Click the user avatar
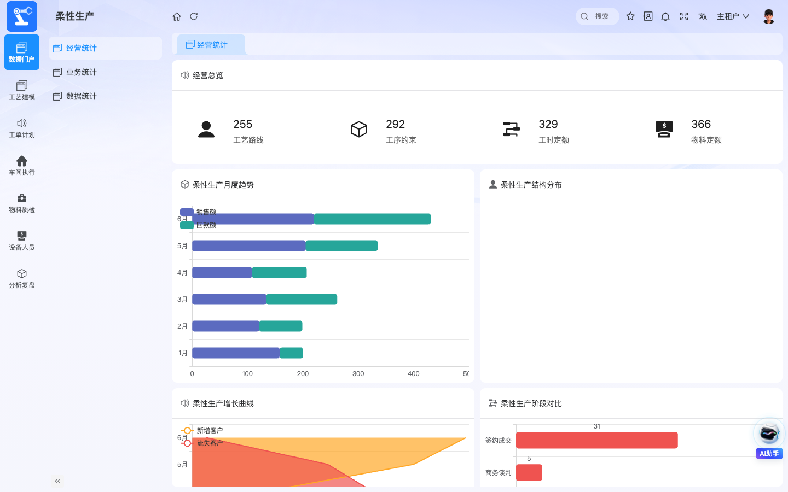Image resolution: width=788 pixels, height=492 pixels. (769, 16)
